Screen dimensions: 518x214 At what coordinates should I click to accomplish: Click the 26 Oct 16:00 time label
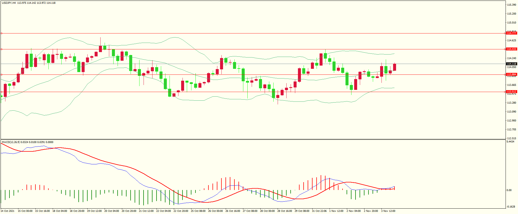point(233,211)
